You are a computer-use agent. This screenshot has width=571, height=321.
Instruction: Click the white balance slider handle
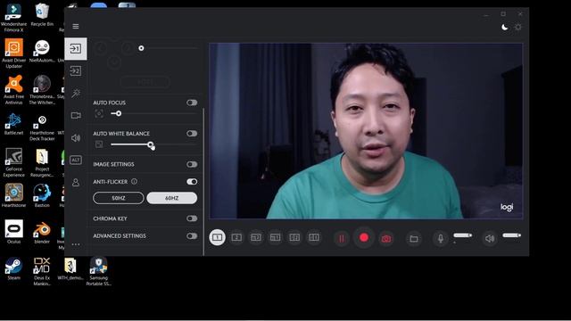(x=151, y=144)
